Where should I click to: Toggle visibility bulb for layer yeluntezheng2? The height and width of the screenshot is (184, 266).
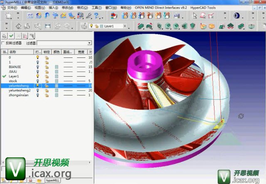point(38,90)
